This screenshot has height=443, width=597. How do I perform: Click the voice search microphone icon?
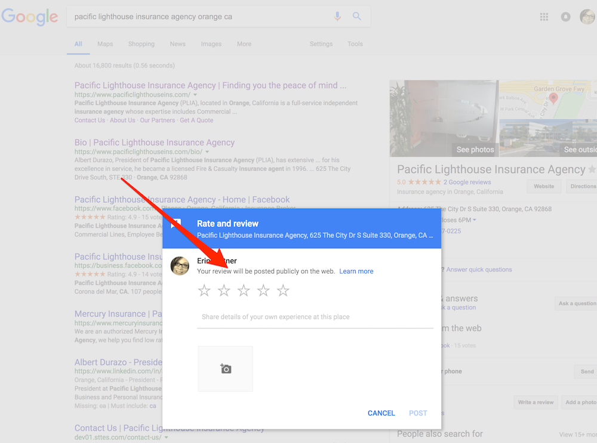pos(337,16)
